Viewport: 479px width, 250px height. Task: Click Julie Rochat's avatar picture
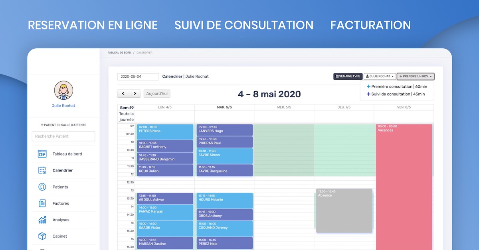tap(63, 91)
